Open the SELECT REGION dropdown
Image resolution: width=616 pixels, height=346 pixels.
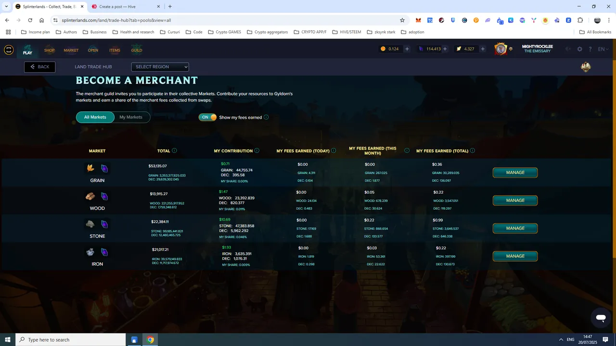pos(160,67)
